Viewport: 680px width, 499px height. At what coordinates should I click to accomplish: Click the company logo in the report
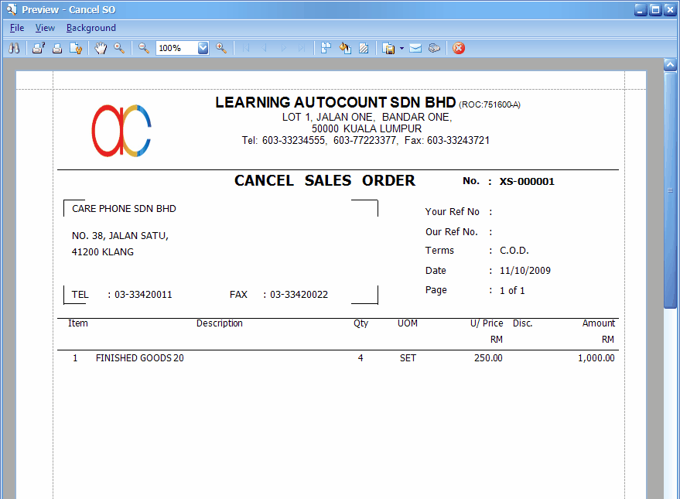tap(121, 131)
